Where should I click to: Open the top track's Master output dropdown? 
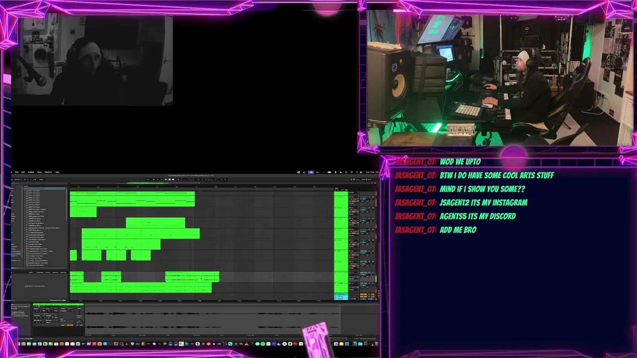[354, 192]
